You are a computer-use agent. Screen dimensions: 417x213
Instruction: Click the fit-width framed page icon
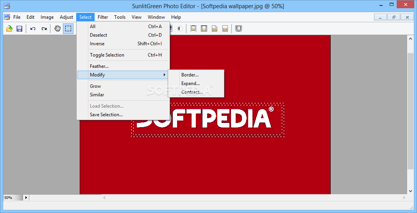[x=204, y=29]
